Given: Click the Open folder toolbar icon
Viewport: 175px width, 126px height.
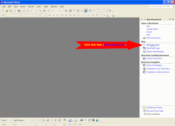Looking at the screenshot, I should click(x=7, y=11).
